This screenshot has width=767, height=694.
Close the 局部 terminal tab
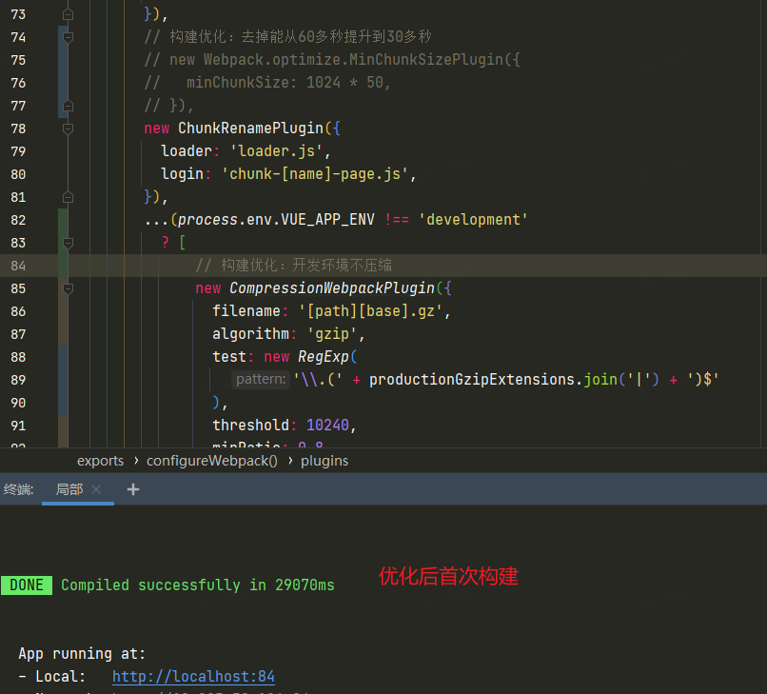click(x=96, y=489)
